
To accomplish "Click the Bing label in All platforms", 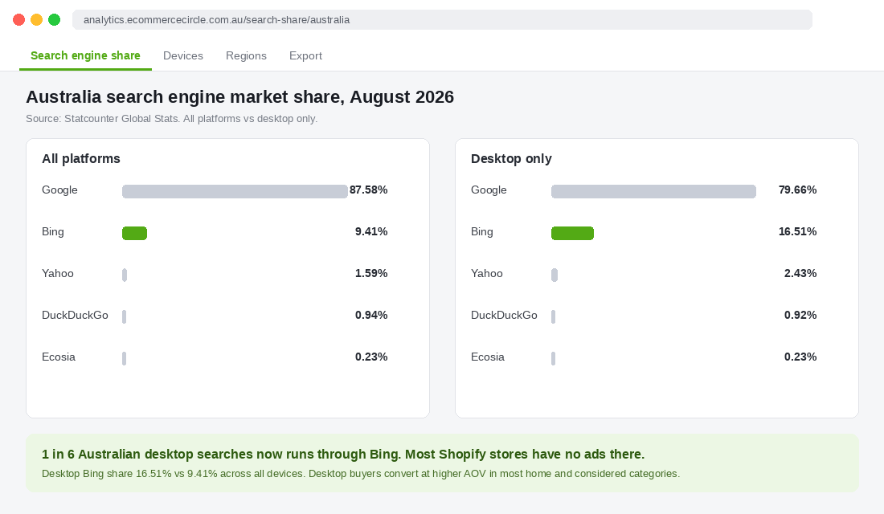I will pyautogui.click(x=53, y=231).
